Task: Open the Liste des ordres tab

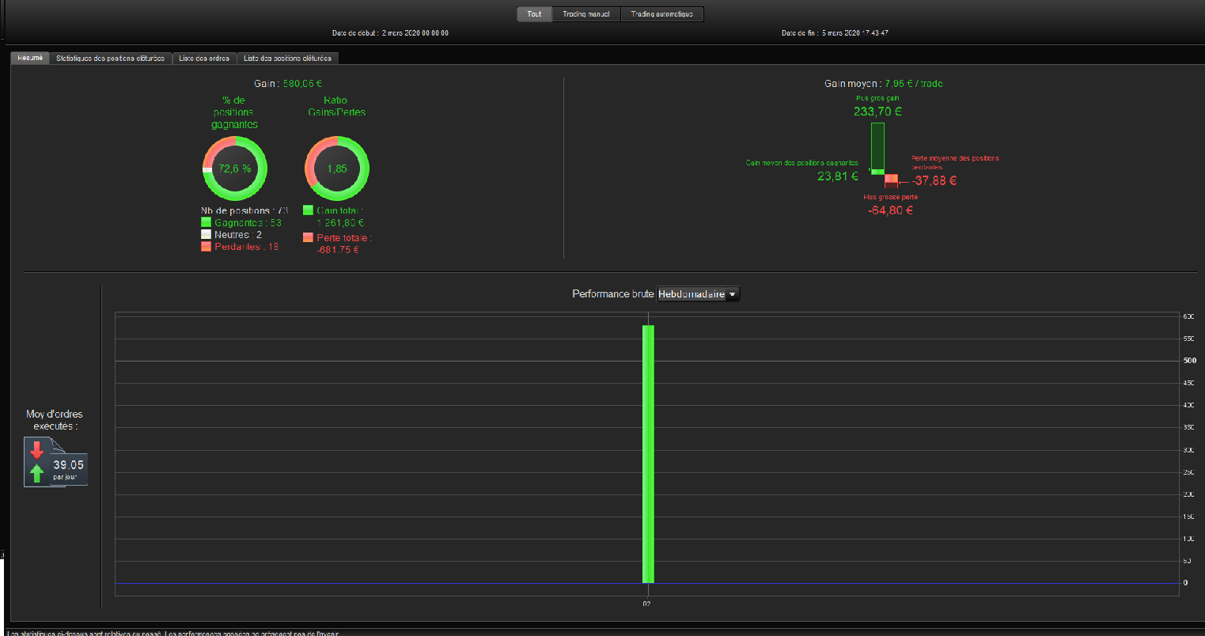Action: [204, 58]
